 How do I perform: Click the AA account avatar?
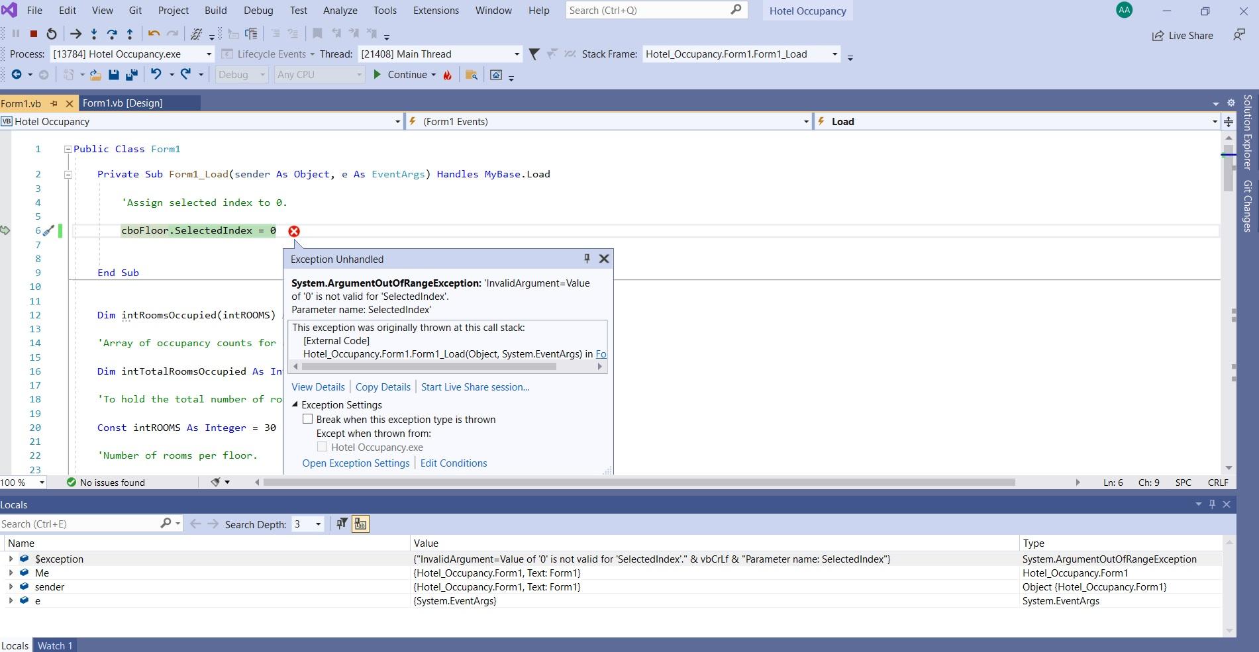click(1124, 10)
